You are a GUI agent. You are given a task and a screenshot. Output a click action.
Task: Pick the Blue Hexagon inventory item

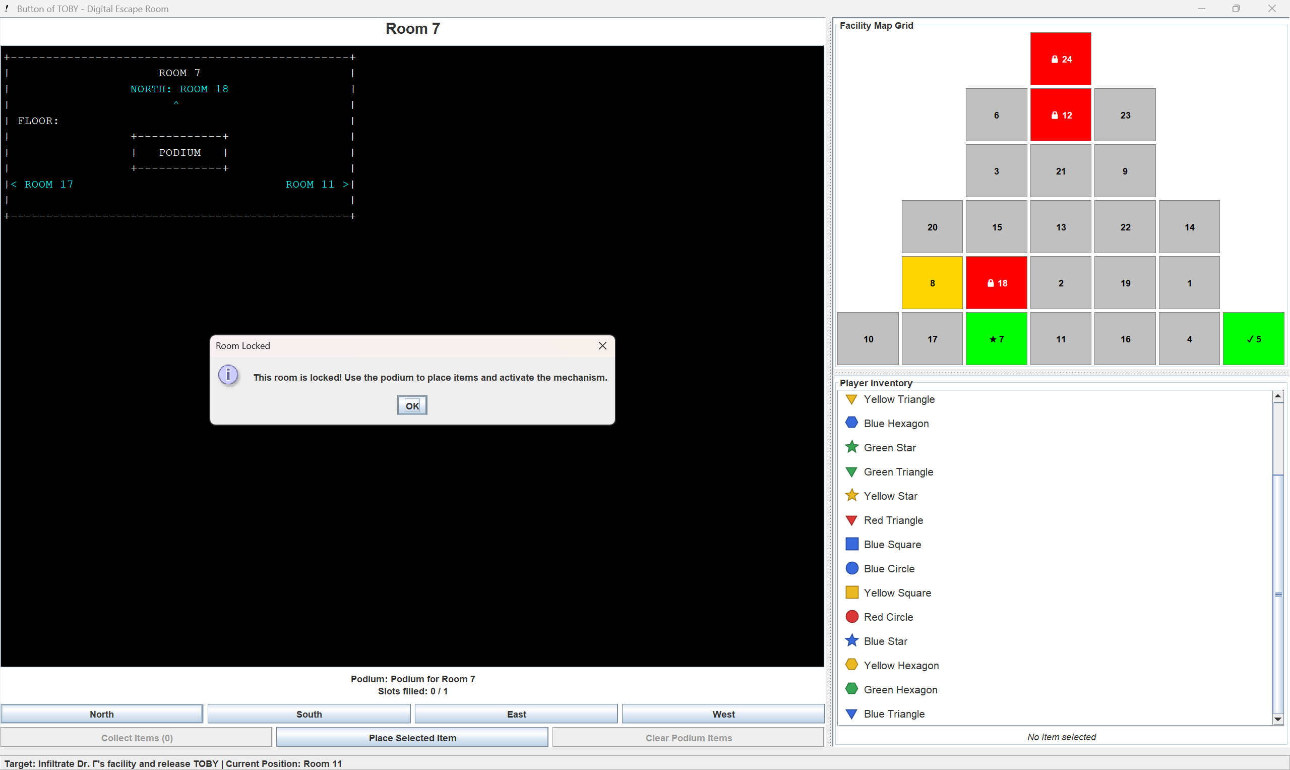(896, 424)
